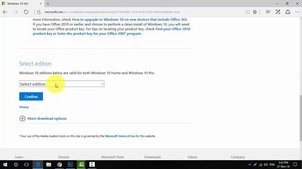The image size is (302, 169).
Task: Click the ENG language indicator
Action: coord(272,165)
